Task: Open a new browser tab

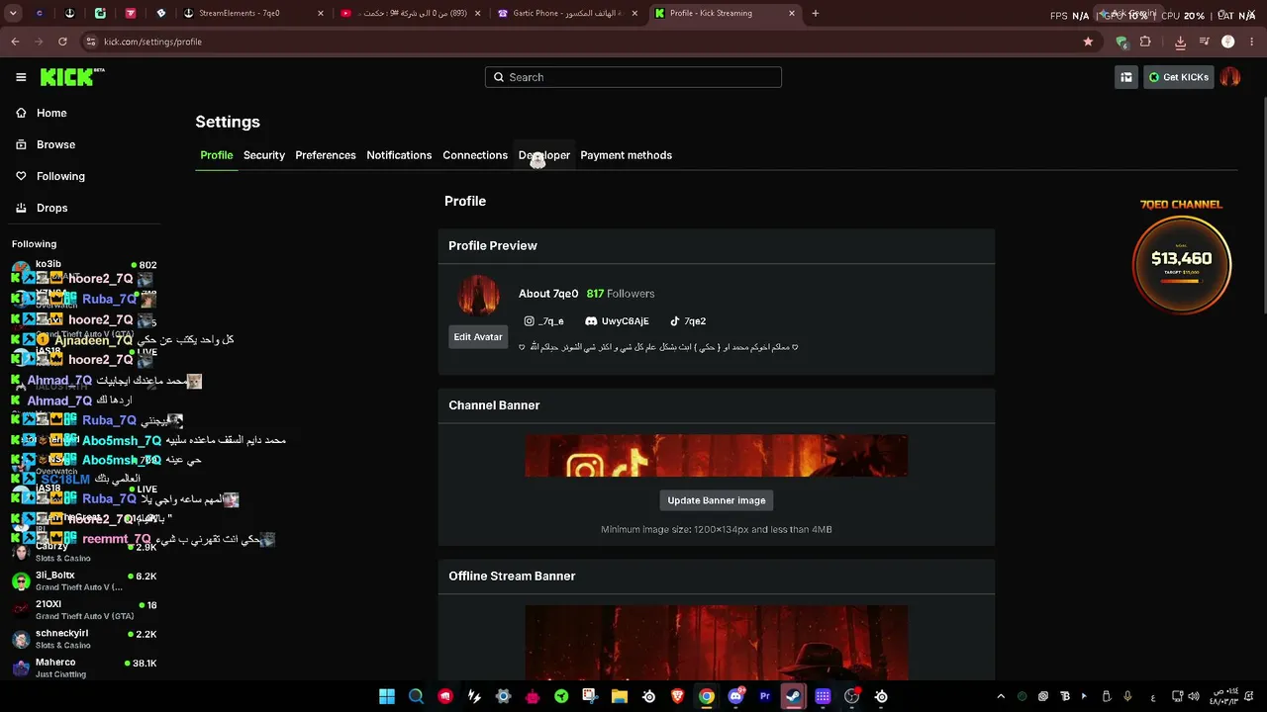Action: [x=816, y=14]
